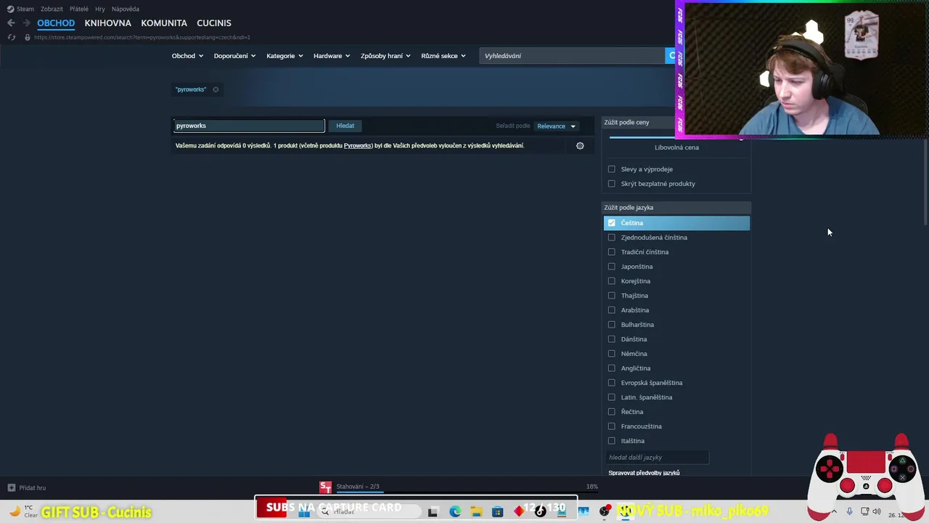
Task: Click the Hledat button
Action: click(345, 126)
